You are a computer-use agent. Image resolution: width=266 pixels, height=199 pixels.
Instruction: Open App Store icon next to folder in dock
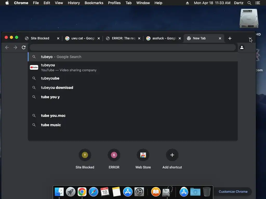point(184,192)
